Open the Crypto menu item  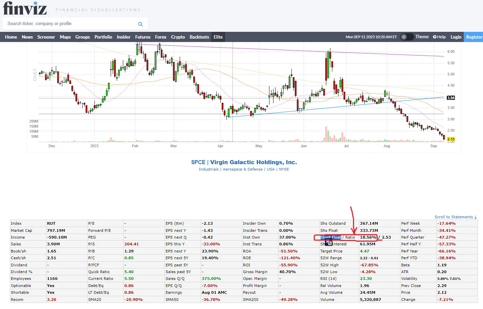click(178, 37)
